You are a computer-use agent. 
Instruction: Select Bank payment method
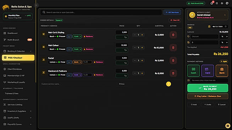(x=222, y=71)
